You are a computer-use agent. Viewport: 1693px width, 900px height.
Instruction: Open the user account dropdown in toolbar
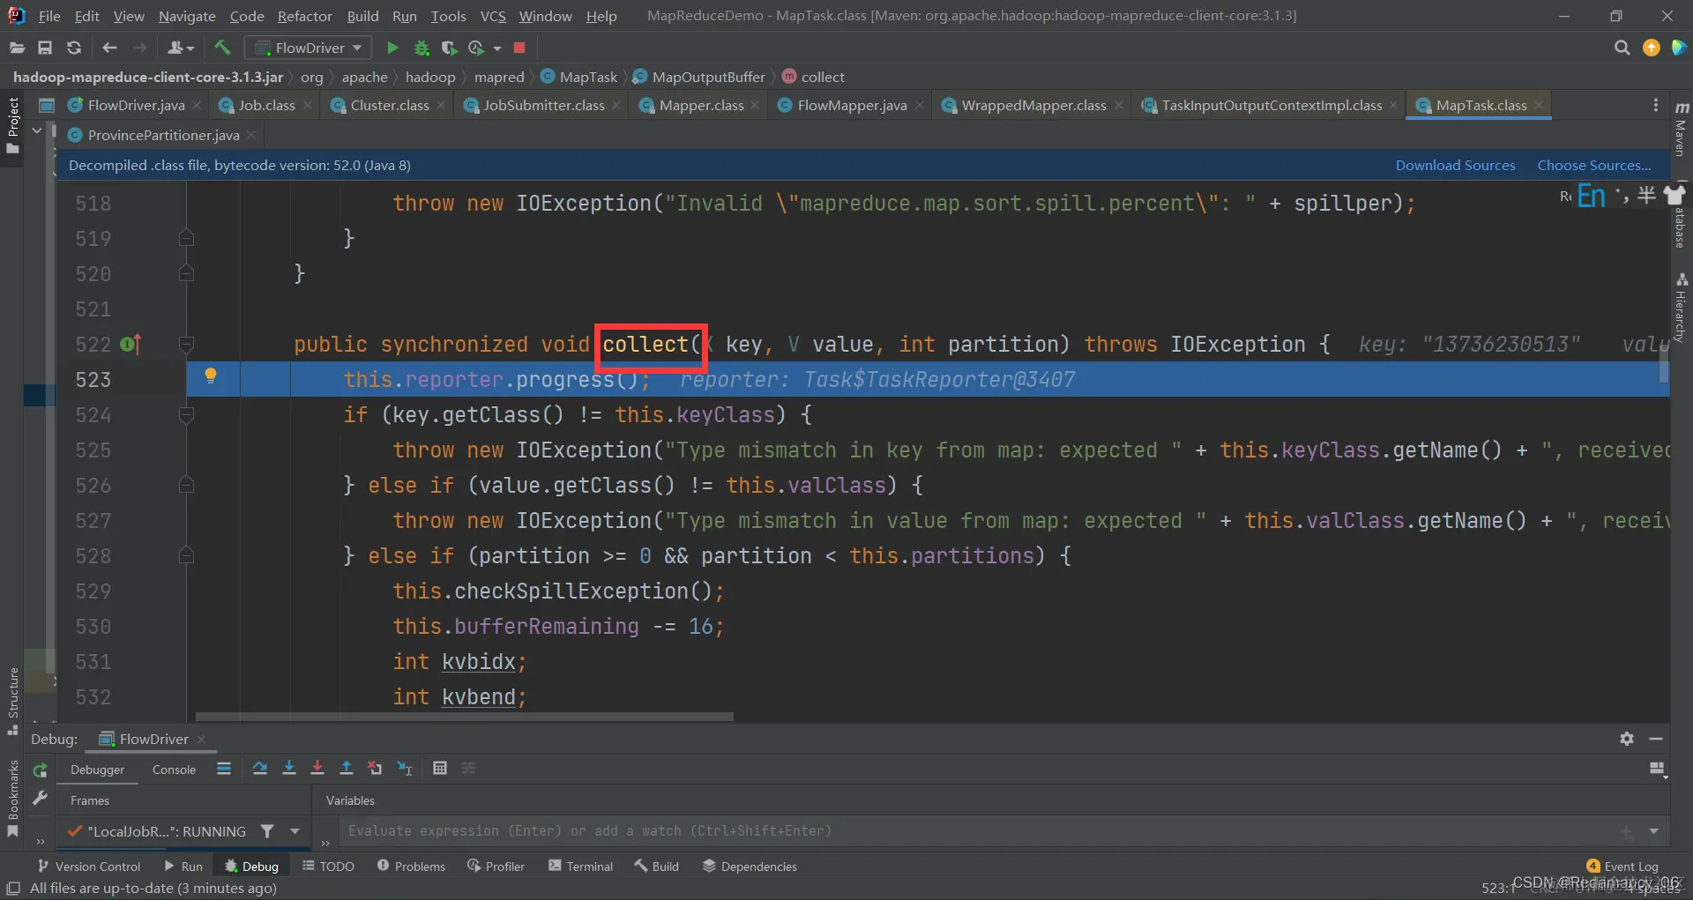point(180,48)
